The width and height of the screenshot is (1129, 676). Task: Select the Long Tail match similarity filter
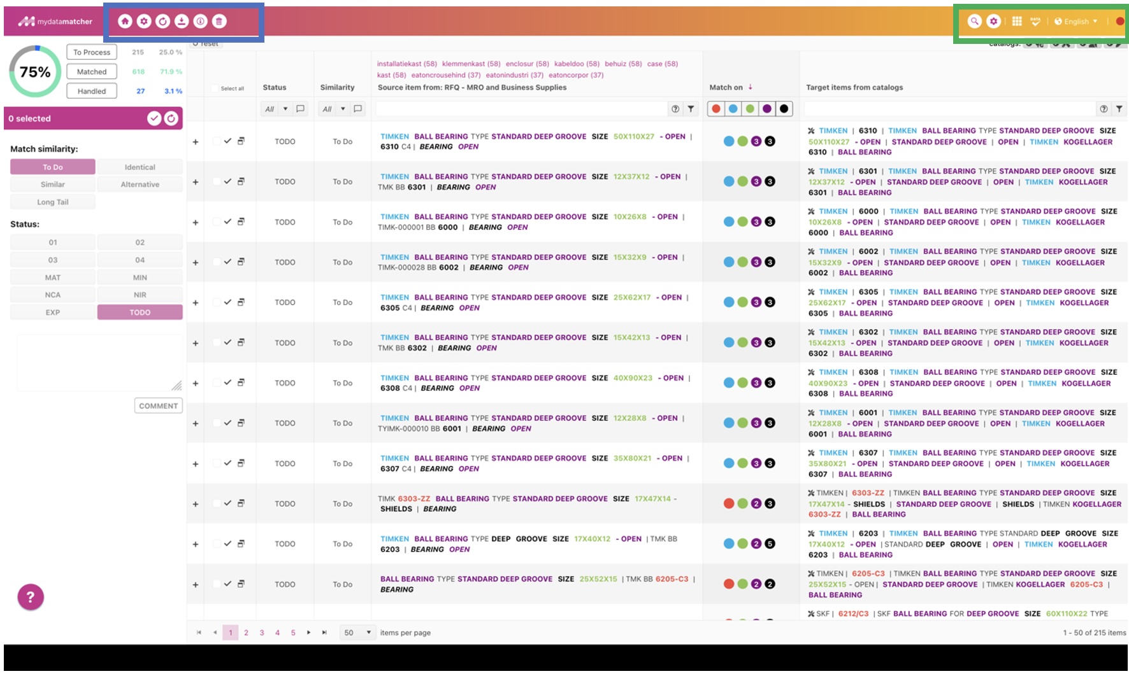pyautogui.click(x=53, y=202)
